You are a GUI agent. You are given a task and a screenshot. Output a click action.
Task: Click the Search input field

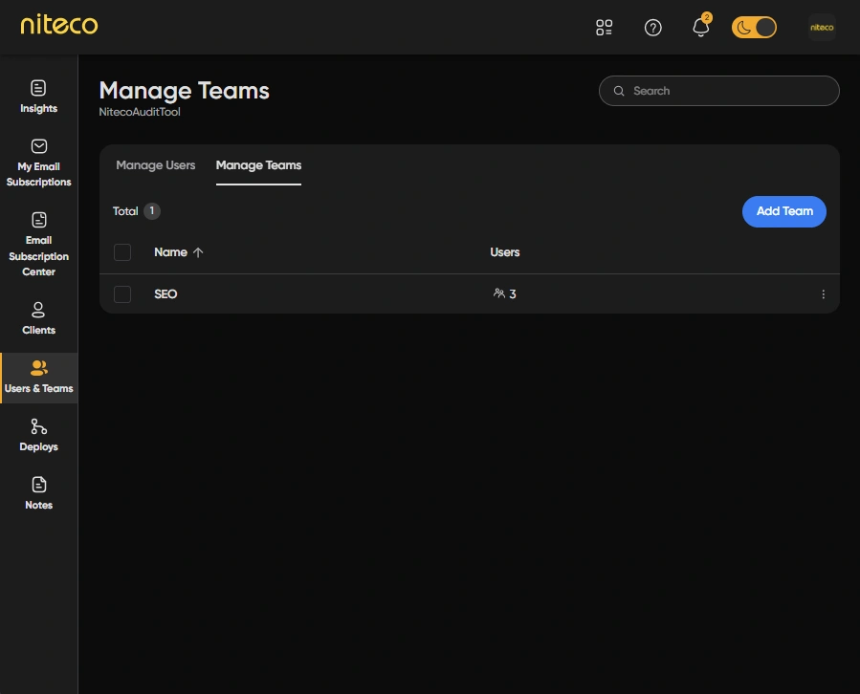[719, 91]
